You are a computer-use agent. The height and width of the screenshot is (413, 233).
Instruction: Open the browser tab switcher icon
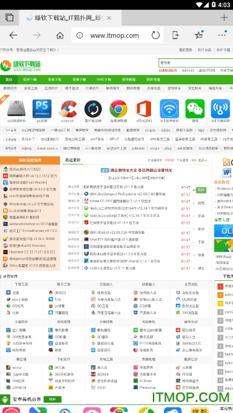coord(9,17)
